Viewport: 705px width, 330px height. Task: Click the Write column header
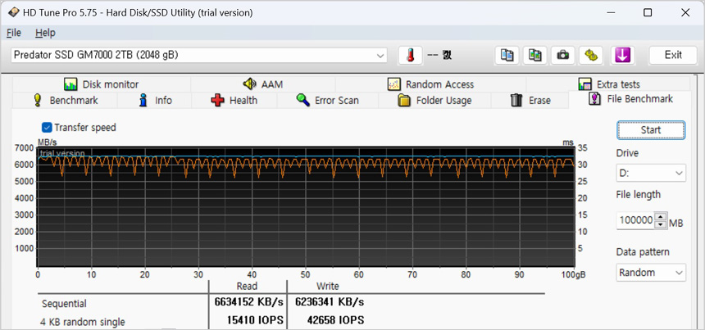(x=327, y=286)
